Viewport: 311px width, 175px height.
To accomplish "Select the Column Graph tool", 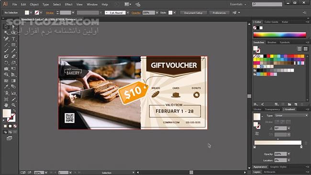I will click(13, 93).
